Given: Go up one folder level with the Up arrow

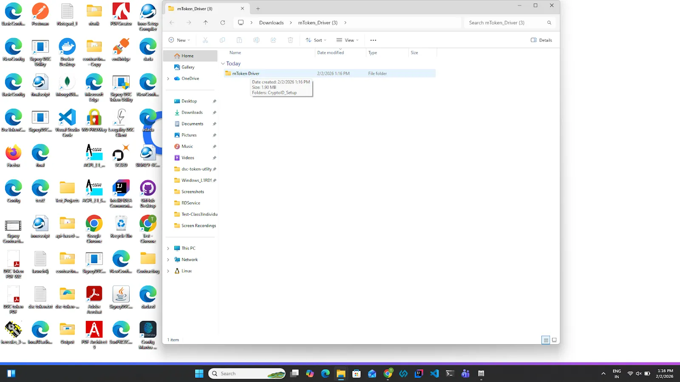Looking at the screenshot, I should click(206, 22).
